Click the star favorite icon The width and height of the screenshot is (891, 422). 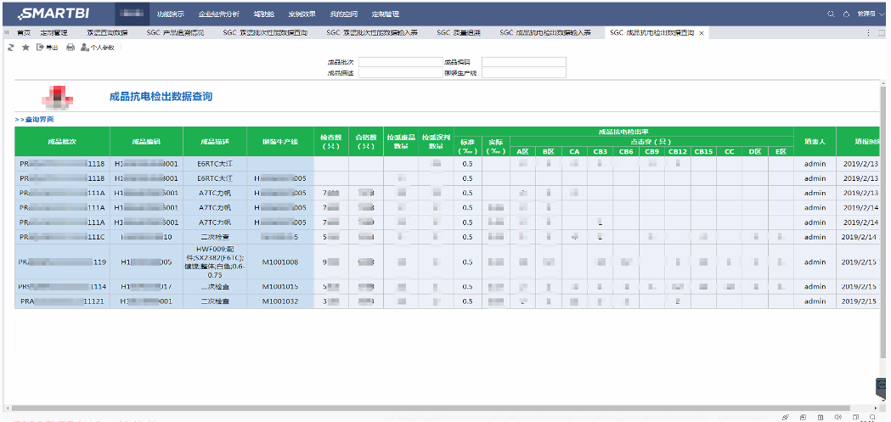[x=25, y=48]
